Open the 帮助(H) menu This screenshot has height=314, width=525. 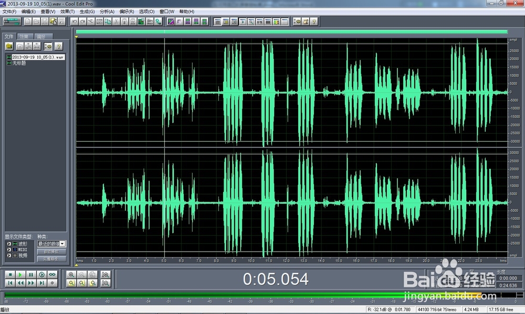[x=186, y=12]
